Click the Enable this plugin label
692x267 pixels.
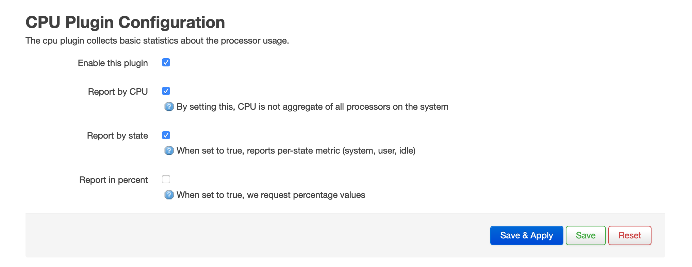point(113,63)
